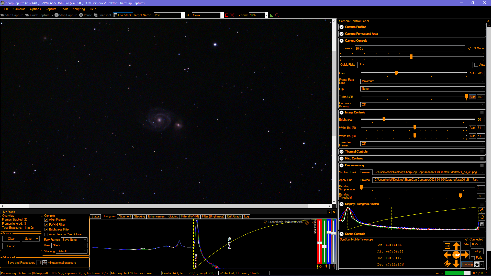Screen dimensions: 491x276
Task: Click the Start Capture toolbar button
Action: pos(12,15)
